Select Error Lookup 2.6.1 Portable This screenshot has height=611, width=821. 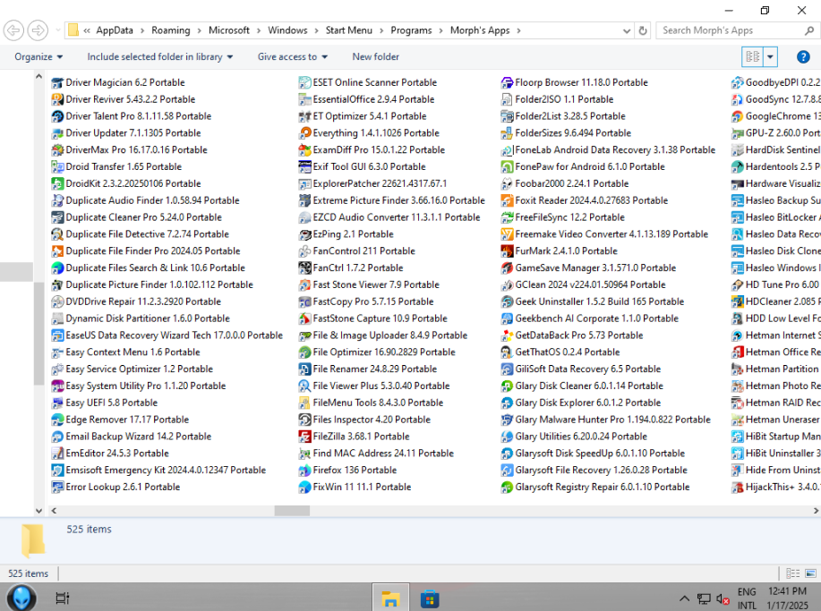pyautogui.click(x=115, y=487)
